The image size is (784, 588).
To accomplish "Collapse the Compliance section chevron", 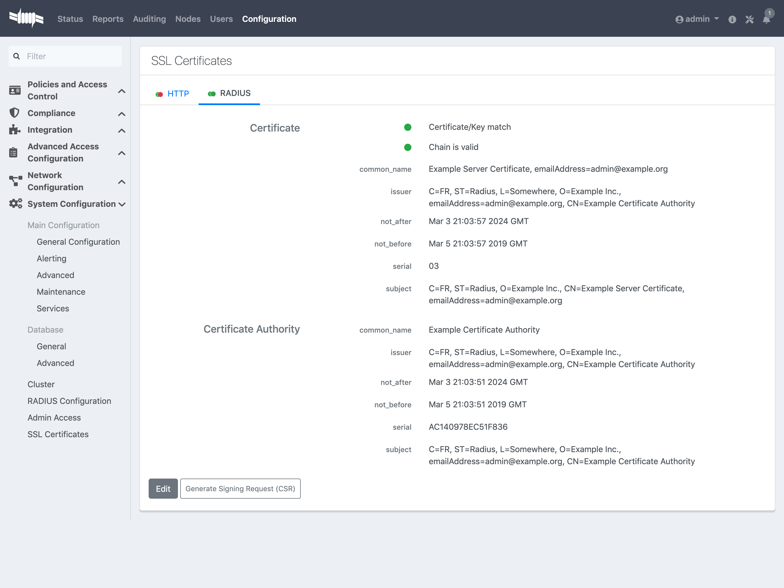I will [x=122, y=113].
